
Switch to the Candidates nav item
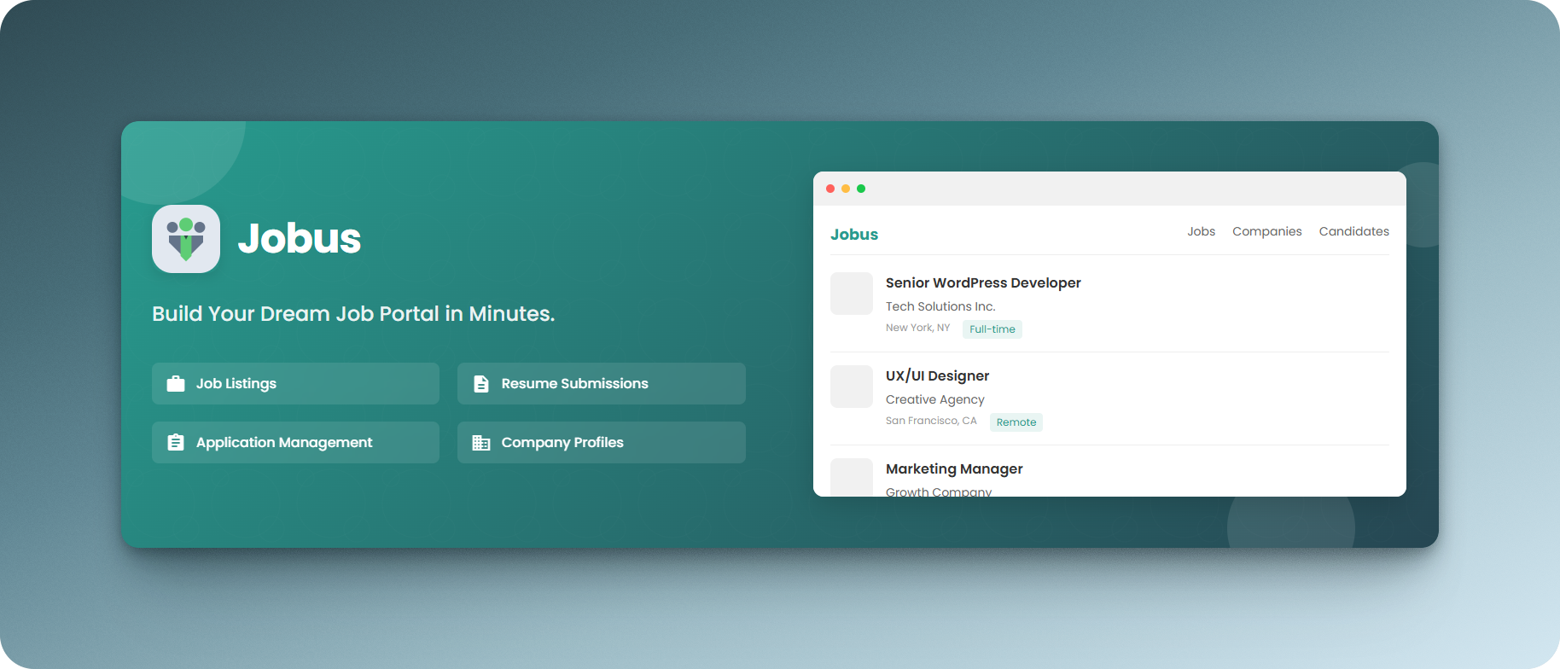[1353, 231]
